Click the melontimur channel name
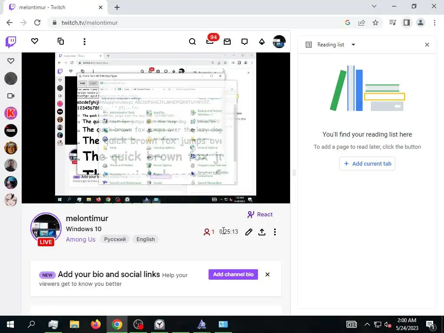This screenshot has width=444, height=333. [87, 219]
